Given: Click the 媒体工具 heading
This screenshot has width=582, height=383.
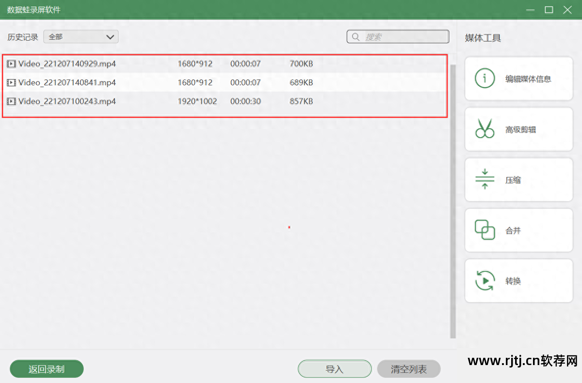Looking at the screenshot, I should [x=483, y=38].
